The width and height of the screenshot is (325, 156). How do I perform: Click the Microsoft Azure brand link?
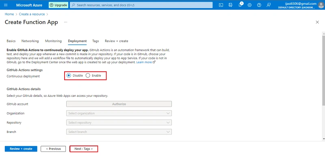tap(29, 5)
